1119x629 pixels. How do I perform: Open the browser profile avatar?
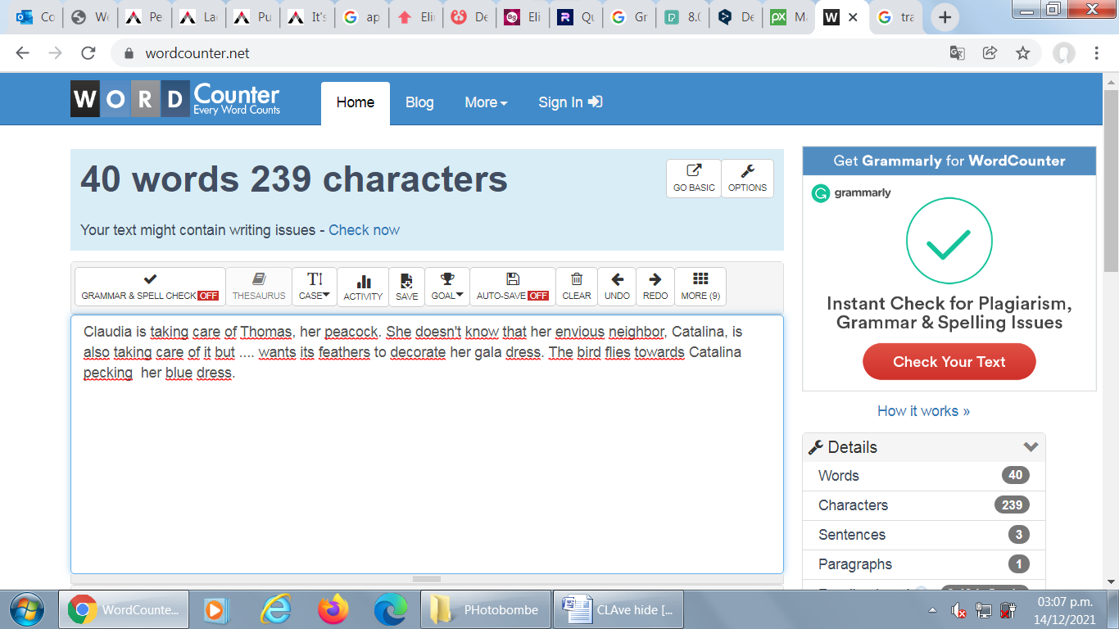pyautogui.click(x=1063, y=53)
